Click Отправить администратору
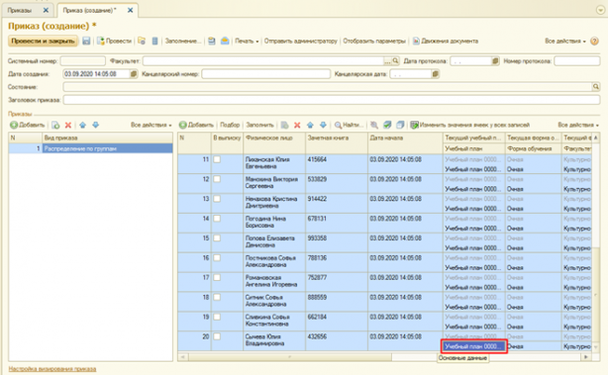Screen dimensions: 608x375 (300, 41)
